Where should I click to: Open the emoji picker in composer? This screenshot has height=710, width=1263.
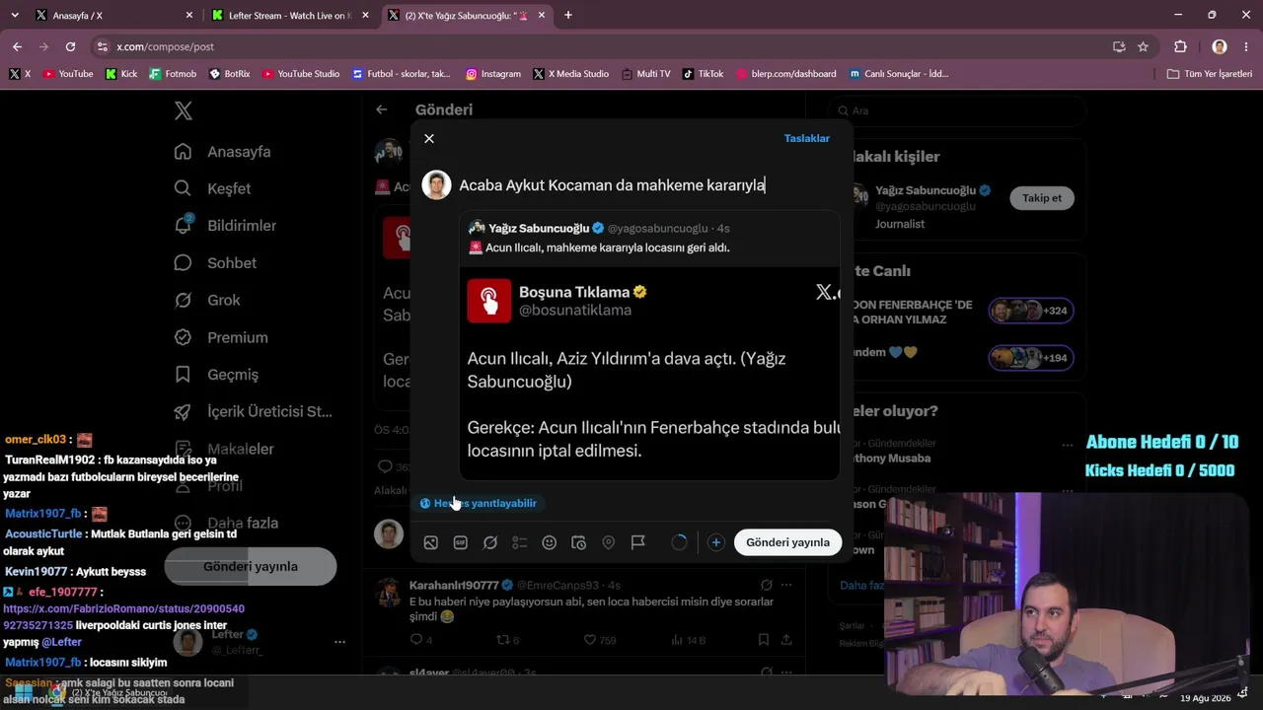coord(550,542)
